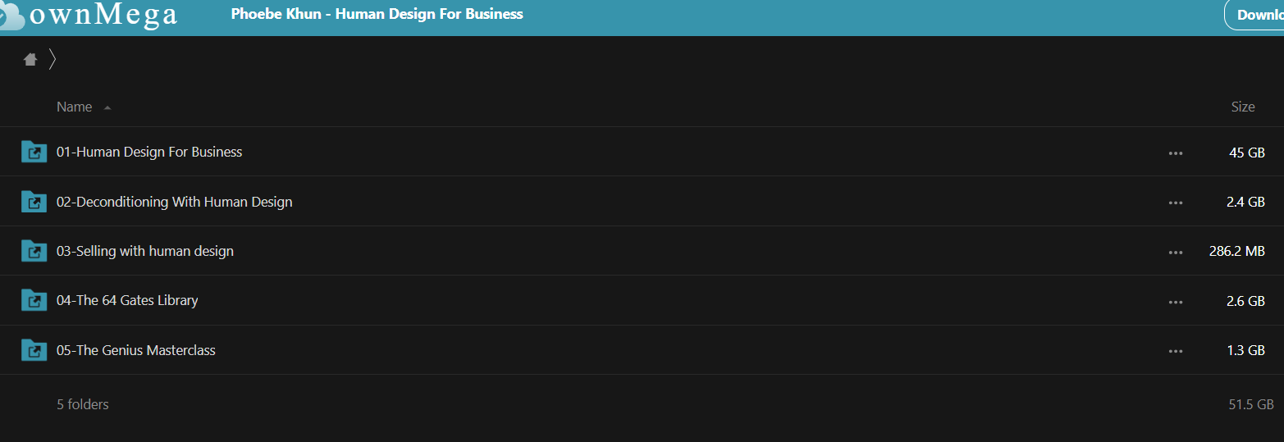The height and width of the screenshot is (442, 1284).
Task: Open the 05-The Genius Masterclass folder name
Action: 136,350
